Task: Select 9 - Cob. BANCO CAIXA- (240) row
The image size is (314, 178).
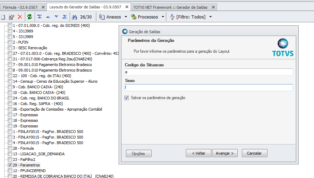Action: [38, 87]
